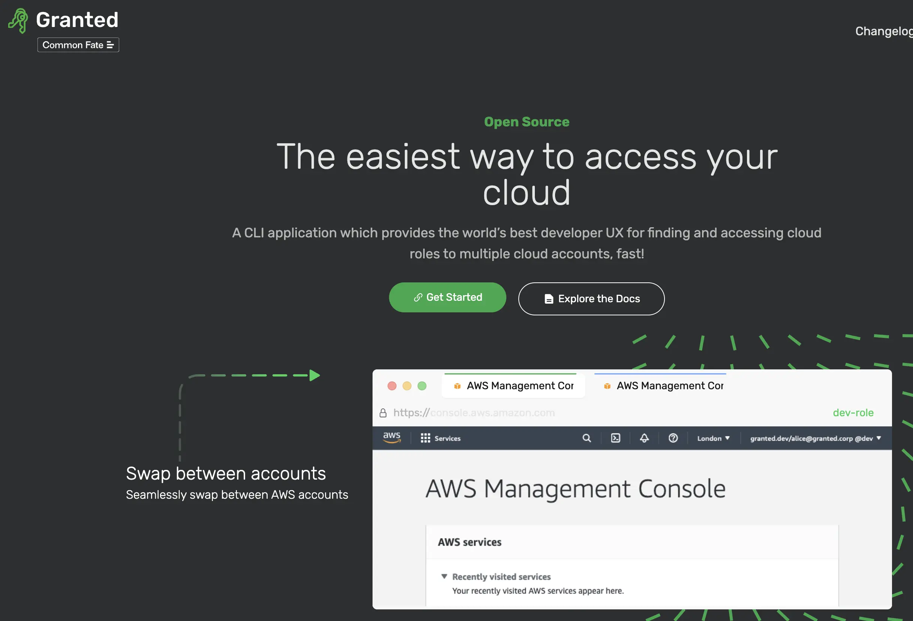Open the AWS Services grid icon
Screen dimensions: 913x621
pyautogui.click(x=425, y=438)
